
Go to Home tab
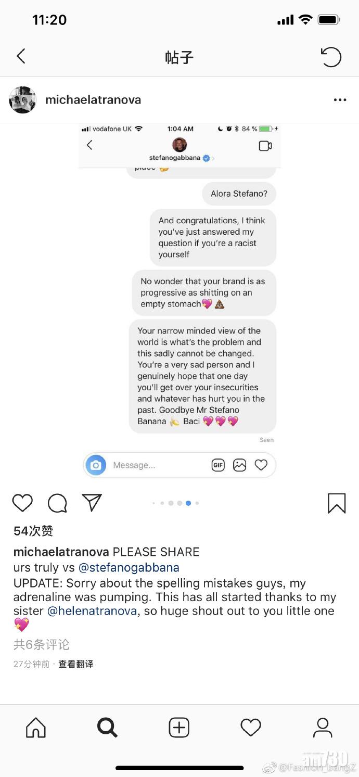pos(36,728)
